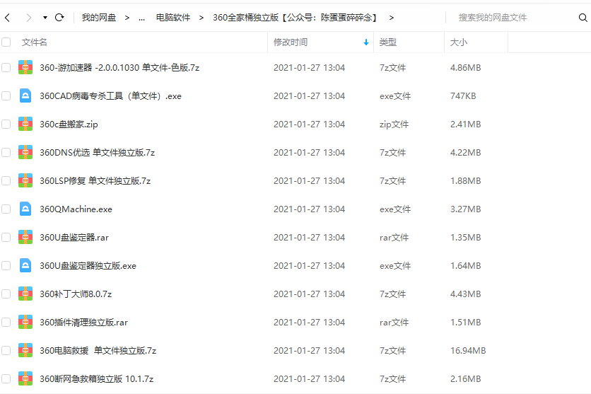
Task: Check the box for 360断网急救箱独立版 file
Action: (x=6, y=378)
